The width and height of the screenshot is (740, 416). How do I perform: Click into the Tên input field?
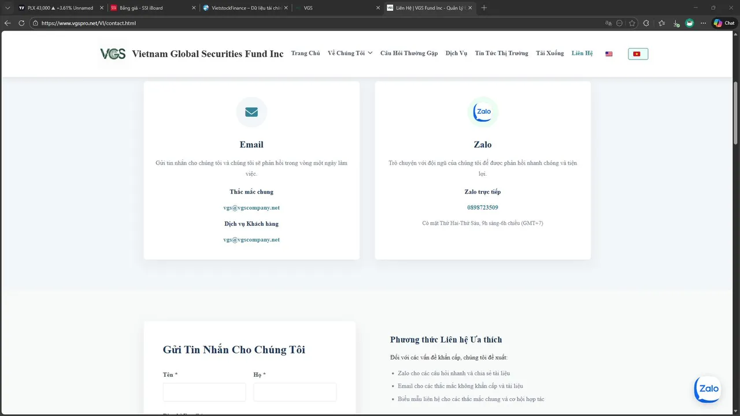coord(204,392)
